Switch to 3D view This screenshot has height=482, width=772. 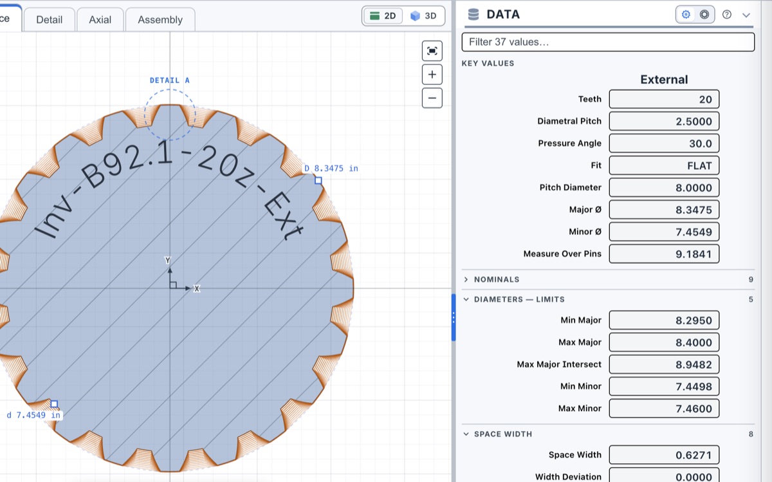point(424,15)
